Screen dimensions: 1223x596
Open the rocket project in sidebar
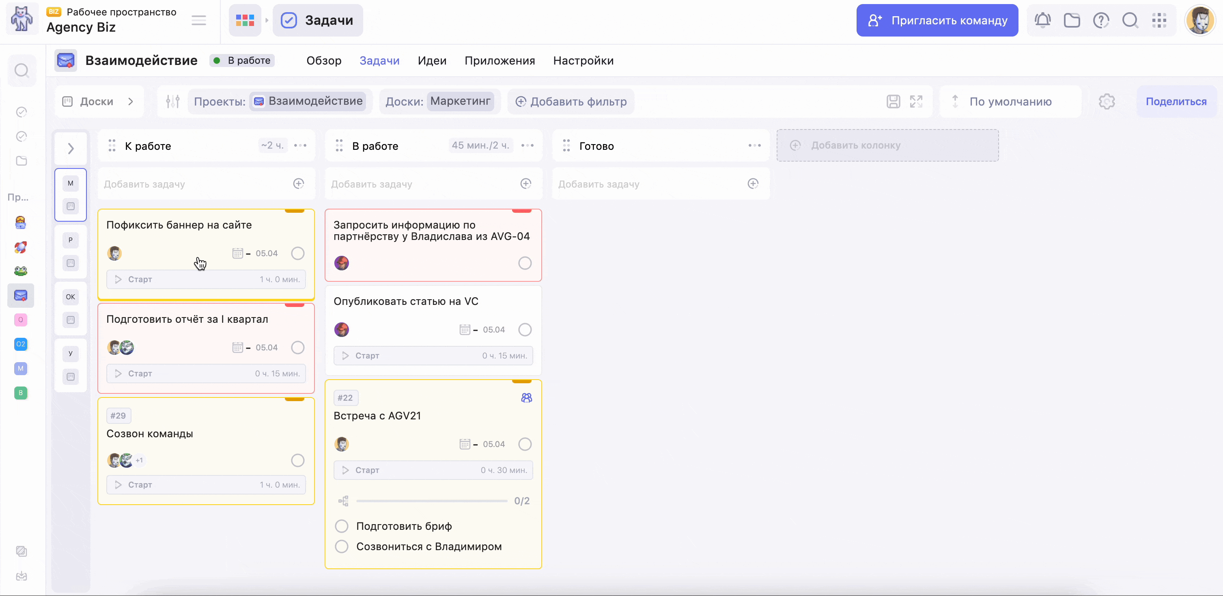[x=20, y=247]
